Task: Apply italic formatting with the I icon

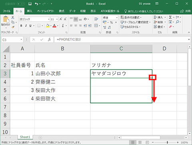Action: point(26,26)
